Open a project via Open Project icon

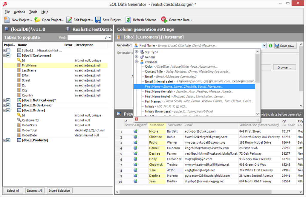[x=37, y=20]
